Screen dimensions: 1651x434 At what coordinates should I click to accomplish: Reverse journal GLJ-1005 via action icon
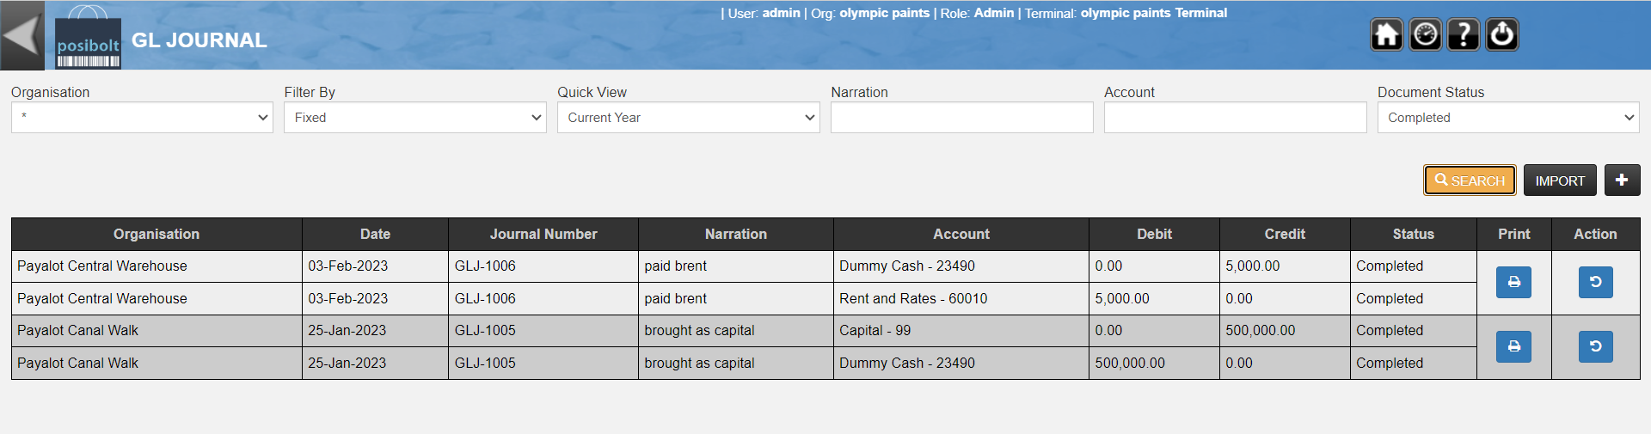pos(1595,346)
